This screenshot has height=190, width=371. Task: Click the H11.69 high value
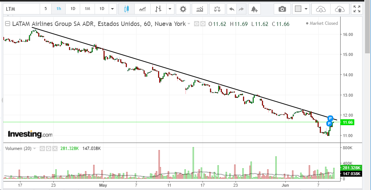pos(239,24)
